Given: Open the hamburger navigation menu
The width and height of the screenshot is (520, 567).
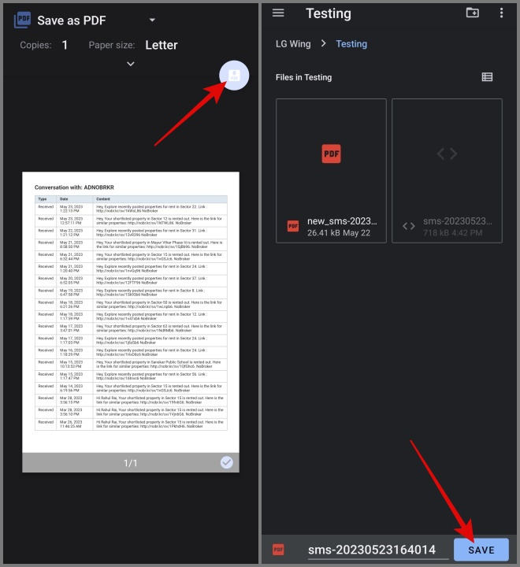Looking at the screenshot, I should click(278, 13).
